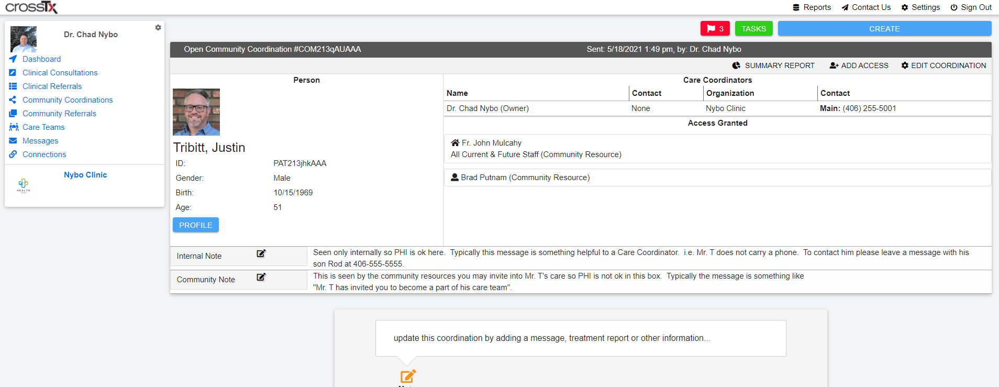The image size is (999, 387).
Task: Click the Add Access user-plus icon
Action: (834, 65)
